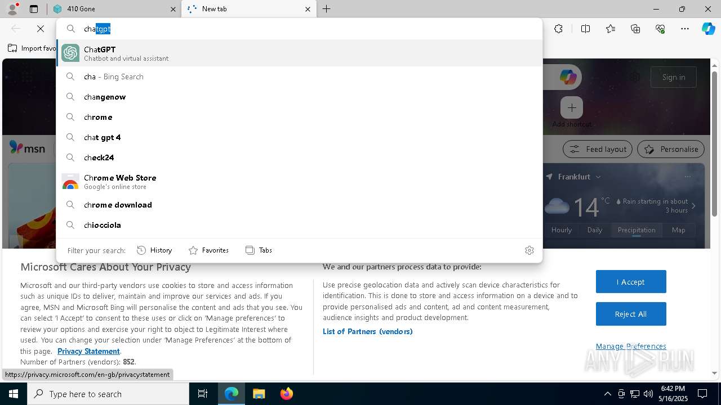The height and width of the screenshot is (405, 721).
Task: Click the Windows taskbar search box
Action: 108,394
